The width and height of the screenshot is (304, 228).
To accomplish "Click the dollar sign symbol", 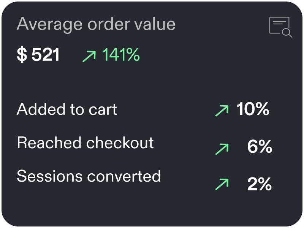I will (22, 54).
